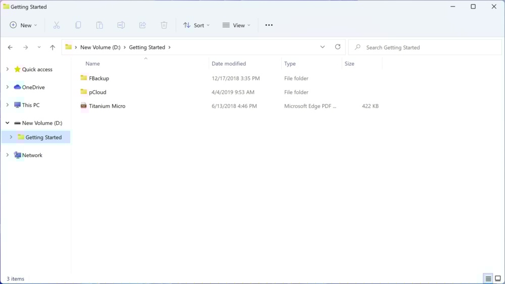Expand Quick access in navigation pane
Viewport: 505px width, 284px height.
(8, 69)
